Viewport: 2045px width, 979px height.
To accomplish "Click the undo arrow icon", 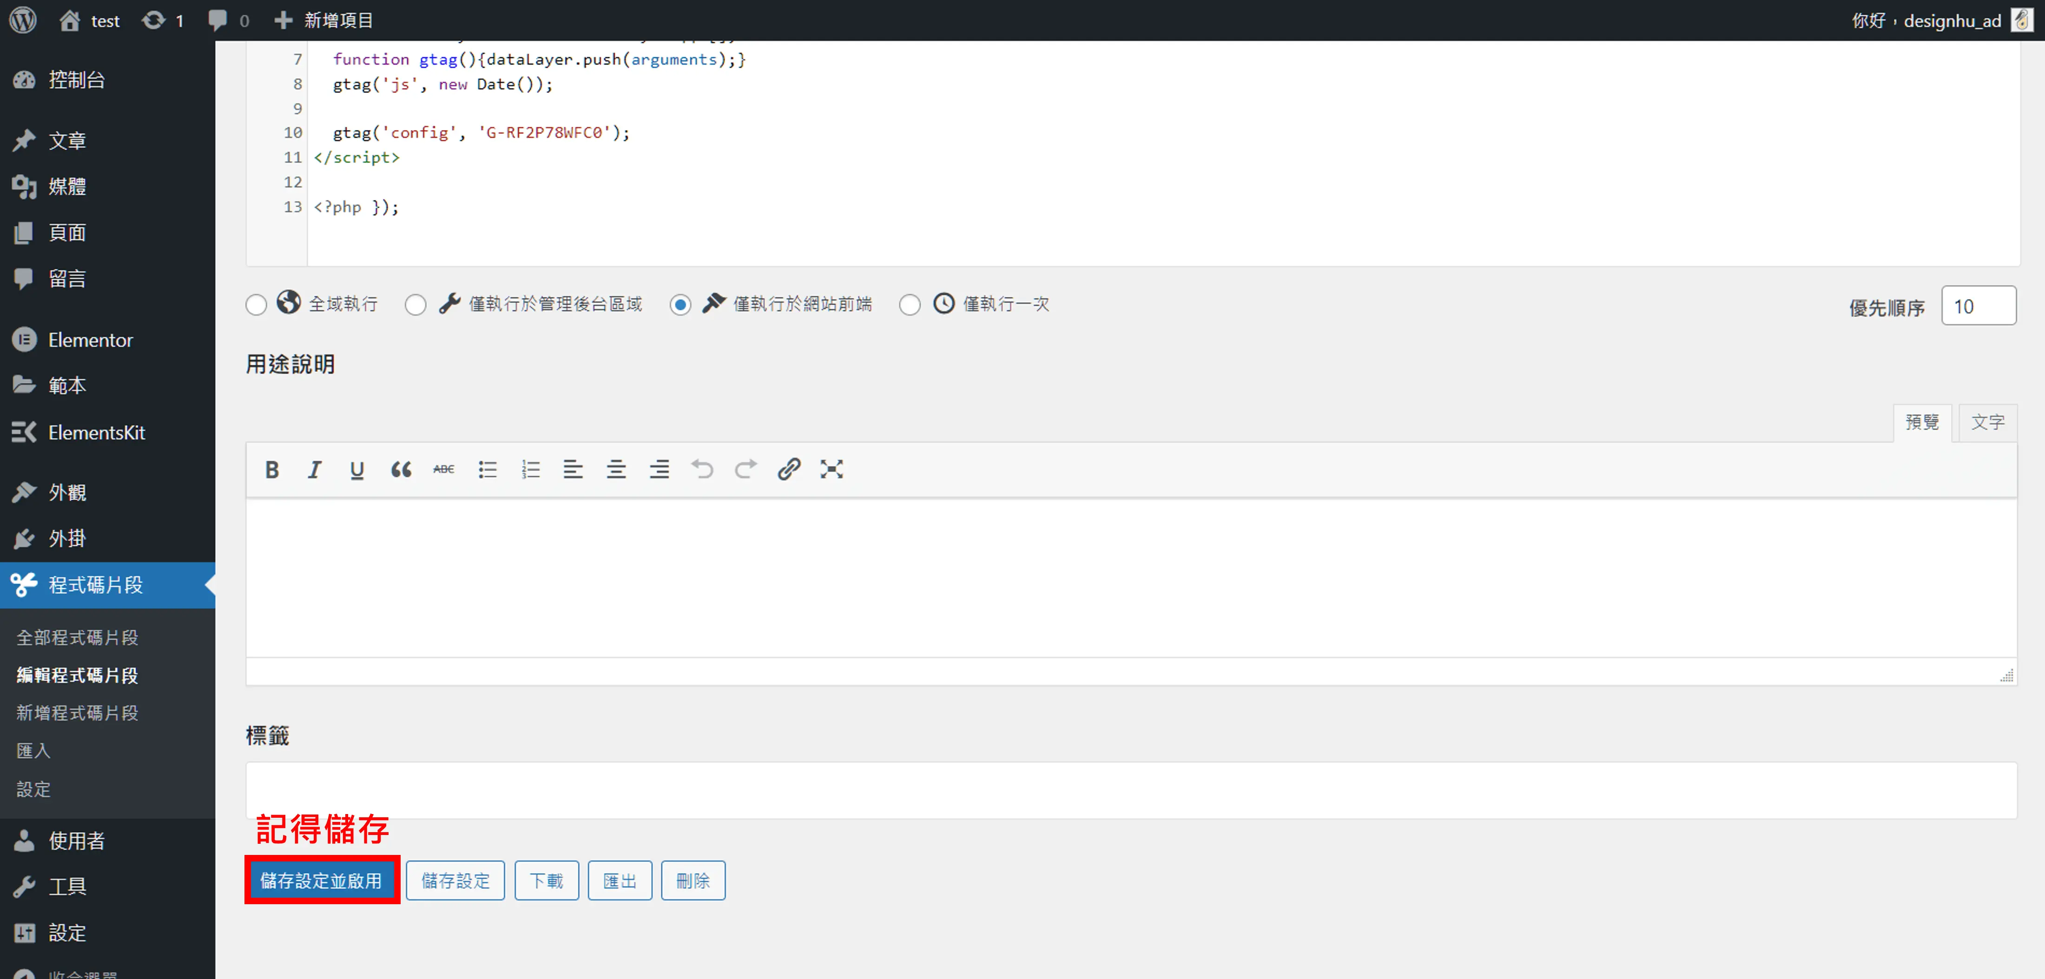I will pos(703,470).
